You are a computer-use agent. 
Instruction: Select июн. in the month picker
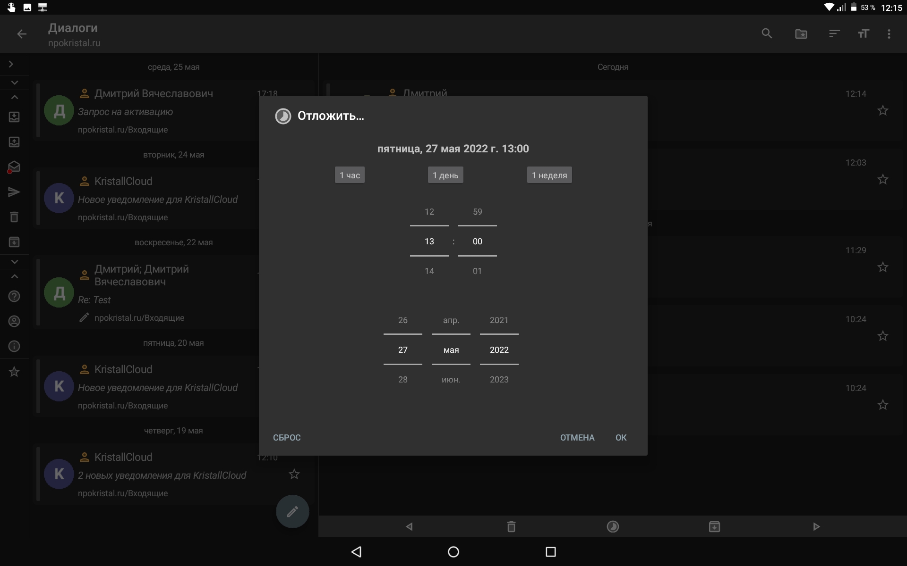tap(451, 380)
